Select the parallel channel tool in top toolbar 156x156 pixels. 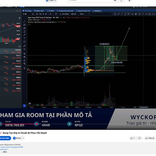pyautogui.click(x=132, y=14)
